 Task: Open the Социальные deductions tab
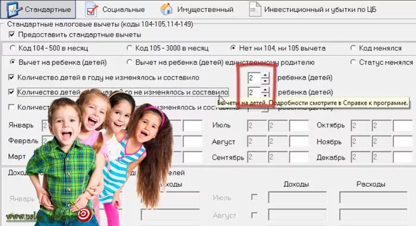115,9
